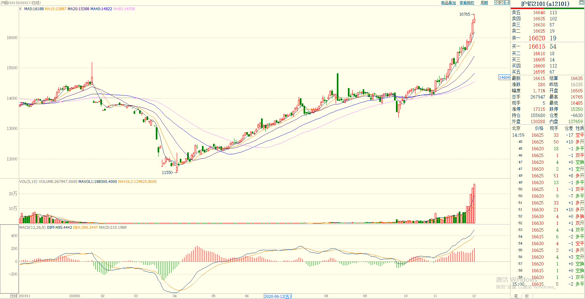Image resolution: width=585 pixels, height=299 pixels.
Task: Click the 卖一 ask price 16620
Action: pyautogui.click(x=537, y=38)
